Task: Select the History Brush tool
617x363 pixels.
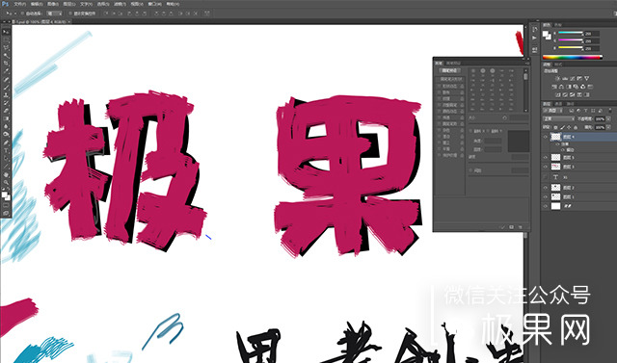Action: [x=6, y=102]
